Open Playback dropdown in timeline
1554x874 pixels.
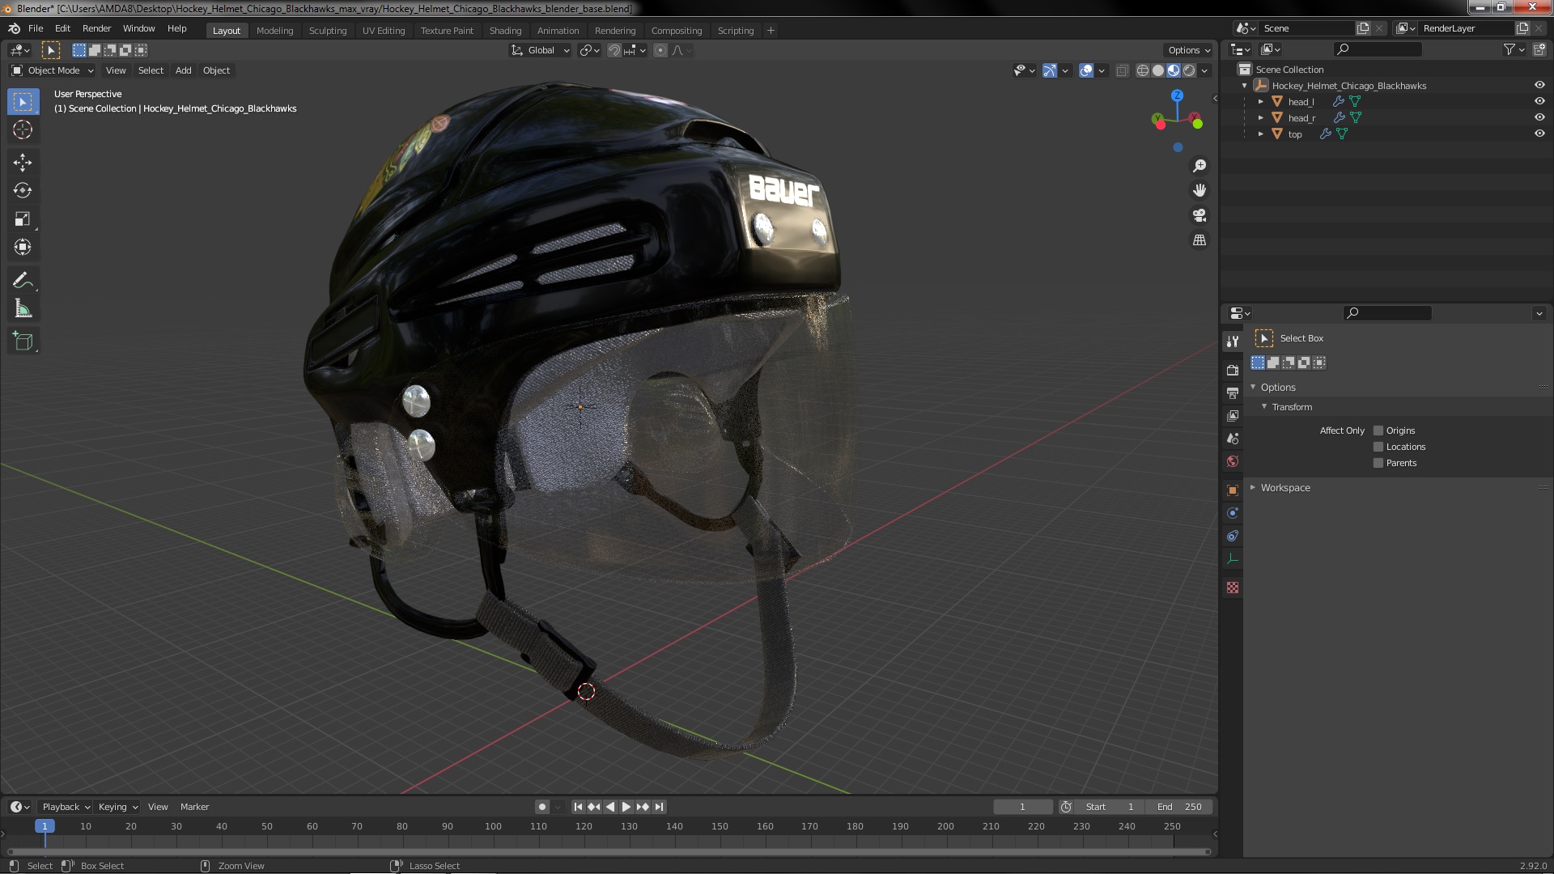(x=66, y=807)
